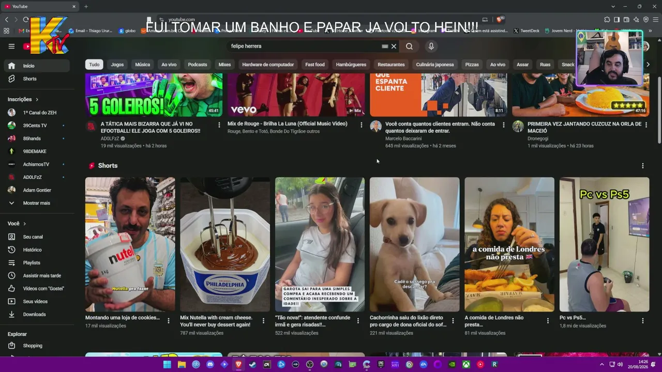This screenshot has width=662, height=372.
Task: Open the Shorts shelf options menu
Action: click(x=643, y=166)
